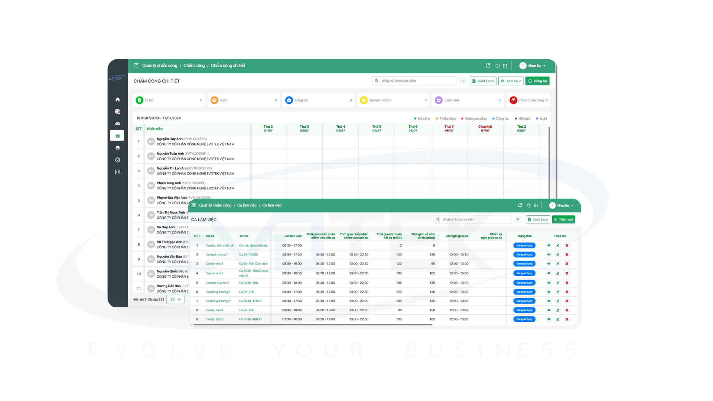The height and width of the screenshot is (401, 713).
Task: Click help icon in Ca làm việc header
Action: 529,205
